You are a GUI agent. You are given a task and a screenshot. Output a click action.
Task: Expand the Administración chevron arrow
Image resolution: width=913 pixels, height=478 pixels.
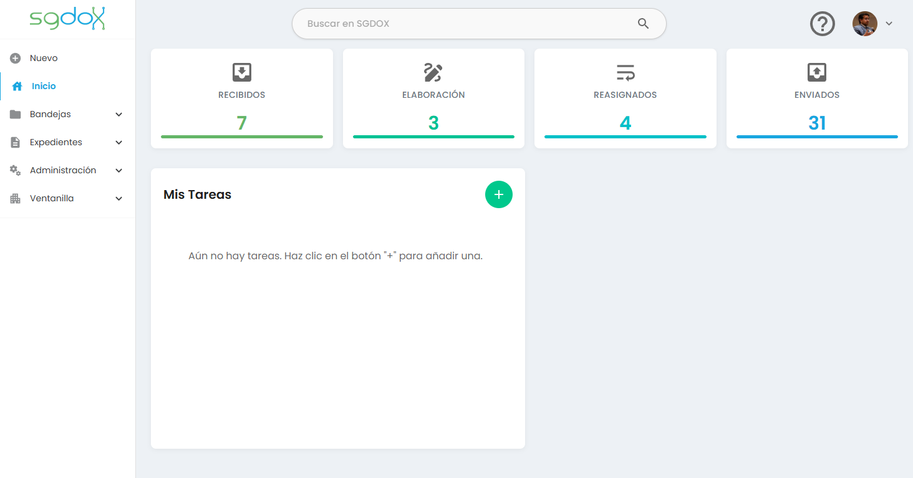(119, 171)
